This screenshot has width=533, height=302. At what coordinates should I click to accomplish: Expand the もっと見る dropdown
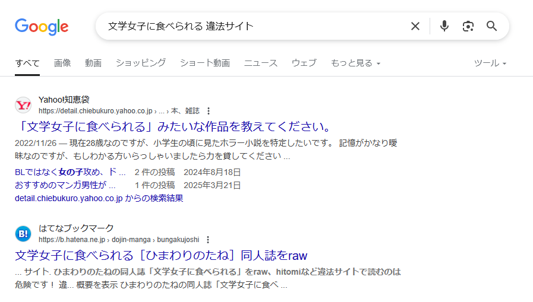(x=355, y=63)
